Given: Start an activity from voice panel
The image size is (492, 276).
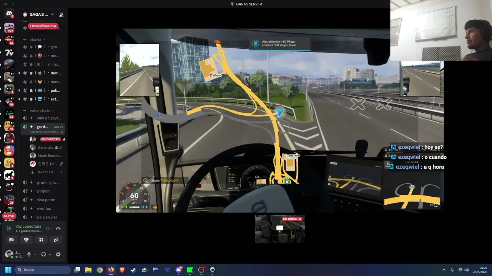Looking at the screenshot, I should click(x=41, y=240).
